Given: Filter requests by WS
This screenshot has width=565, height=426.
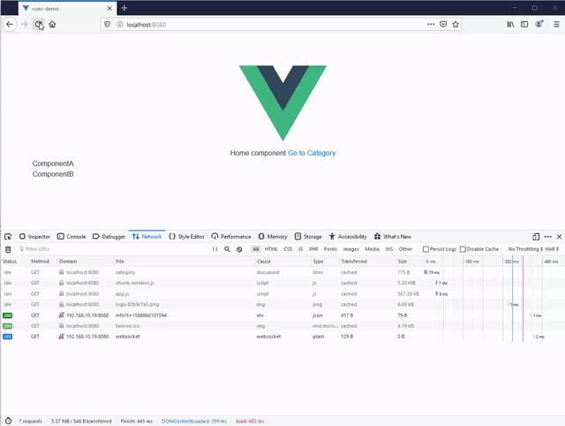Looking at the screenshot, I should 389,249.
